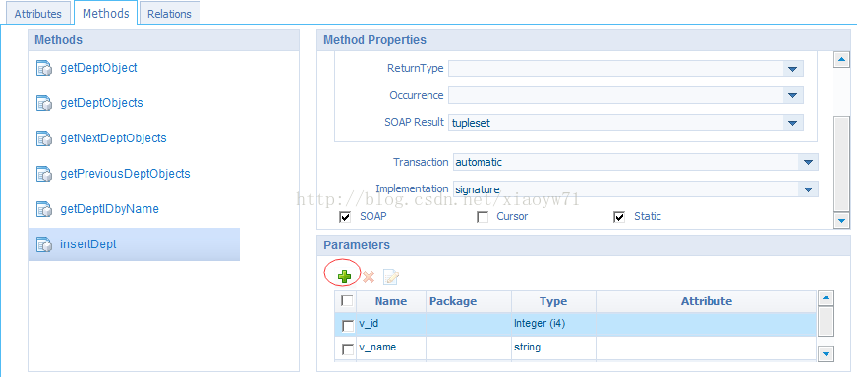Check the select-all parameters header checkbox
Screen dimensions: 857x377
347,300
